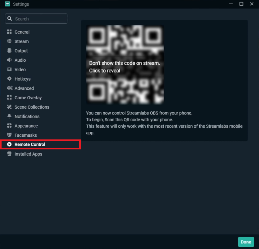This screenshot has width=259, height=249.
Task: Click the Output chip icon
Action: point(9,50)
